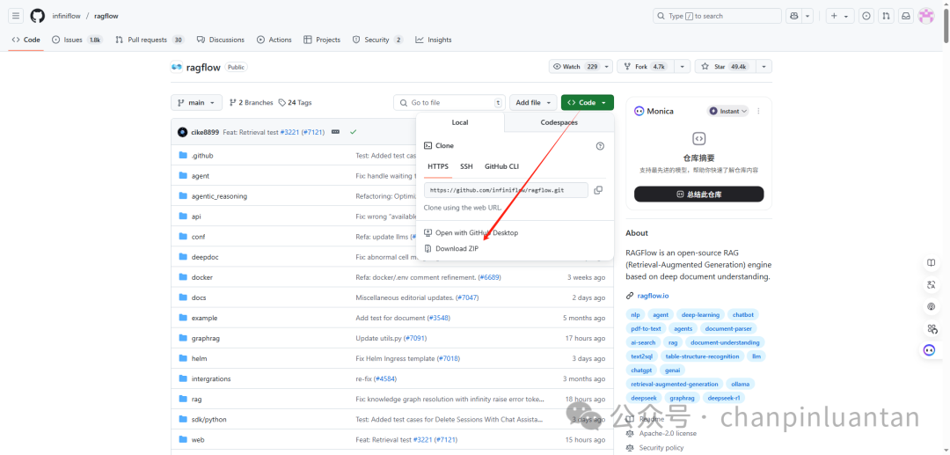950x455 pixels.
Task: Go to the GitHub homepage logo
Action: coord(38,16)
